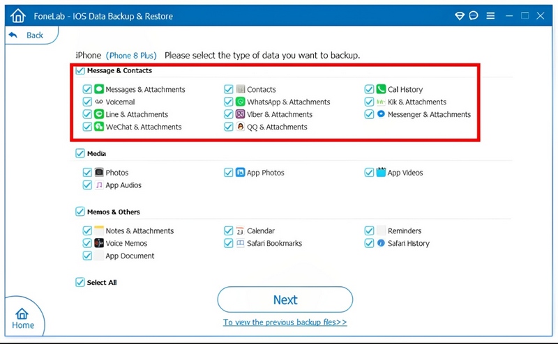Uncheck the Photos checkbox
The height and width of the screenshot is (344, 558).
[x=87, y=173]
